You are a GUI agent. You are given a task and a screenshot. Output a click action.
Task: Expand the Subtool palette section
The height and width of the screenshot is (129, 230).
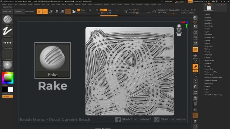pyautogui.click(x=207, y=14)
